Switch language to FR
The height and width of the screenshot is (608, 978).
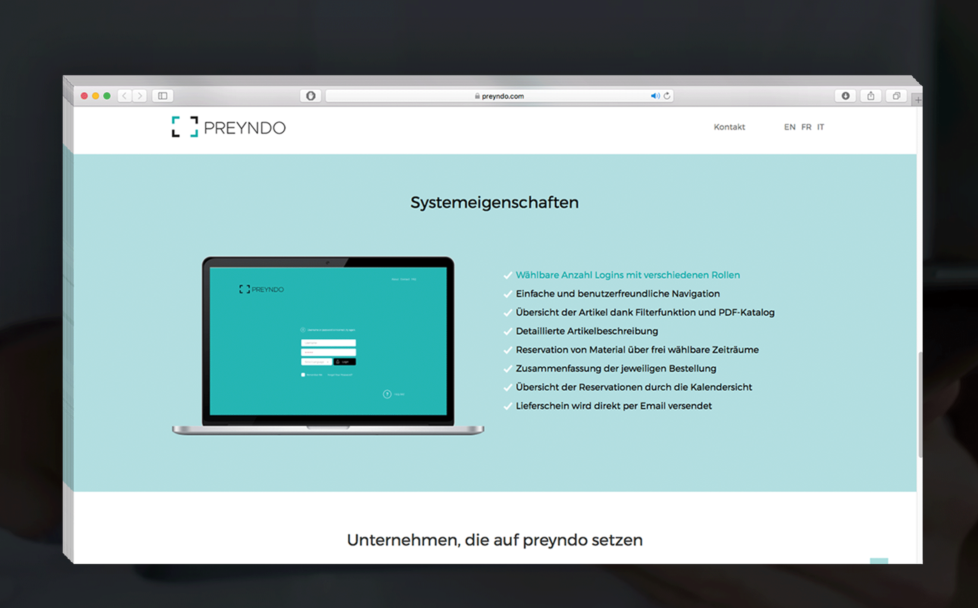(x=806, y=127)
